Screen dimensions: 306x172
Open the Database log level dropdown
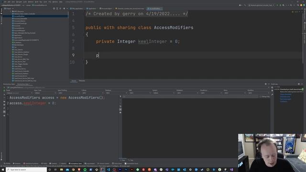pyautogui.click(x=116, y=93)
